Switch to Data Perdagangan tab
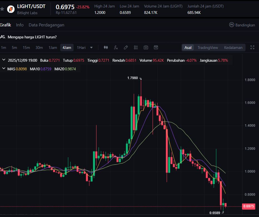Viewport: 259px width, 217px height. [46, 25]
